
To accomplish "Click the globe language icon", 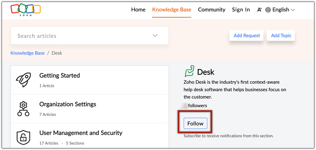I will click(x=268, y=10).
